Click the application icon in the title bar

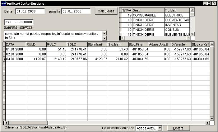click(x=4, y=4)
